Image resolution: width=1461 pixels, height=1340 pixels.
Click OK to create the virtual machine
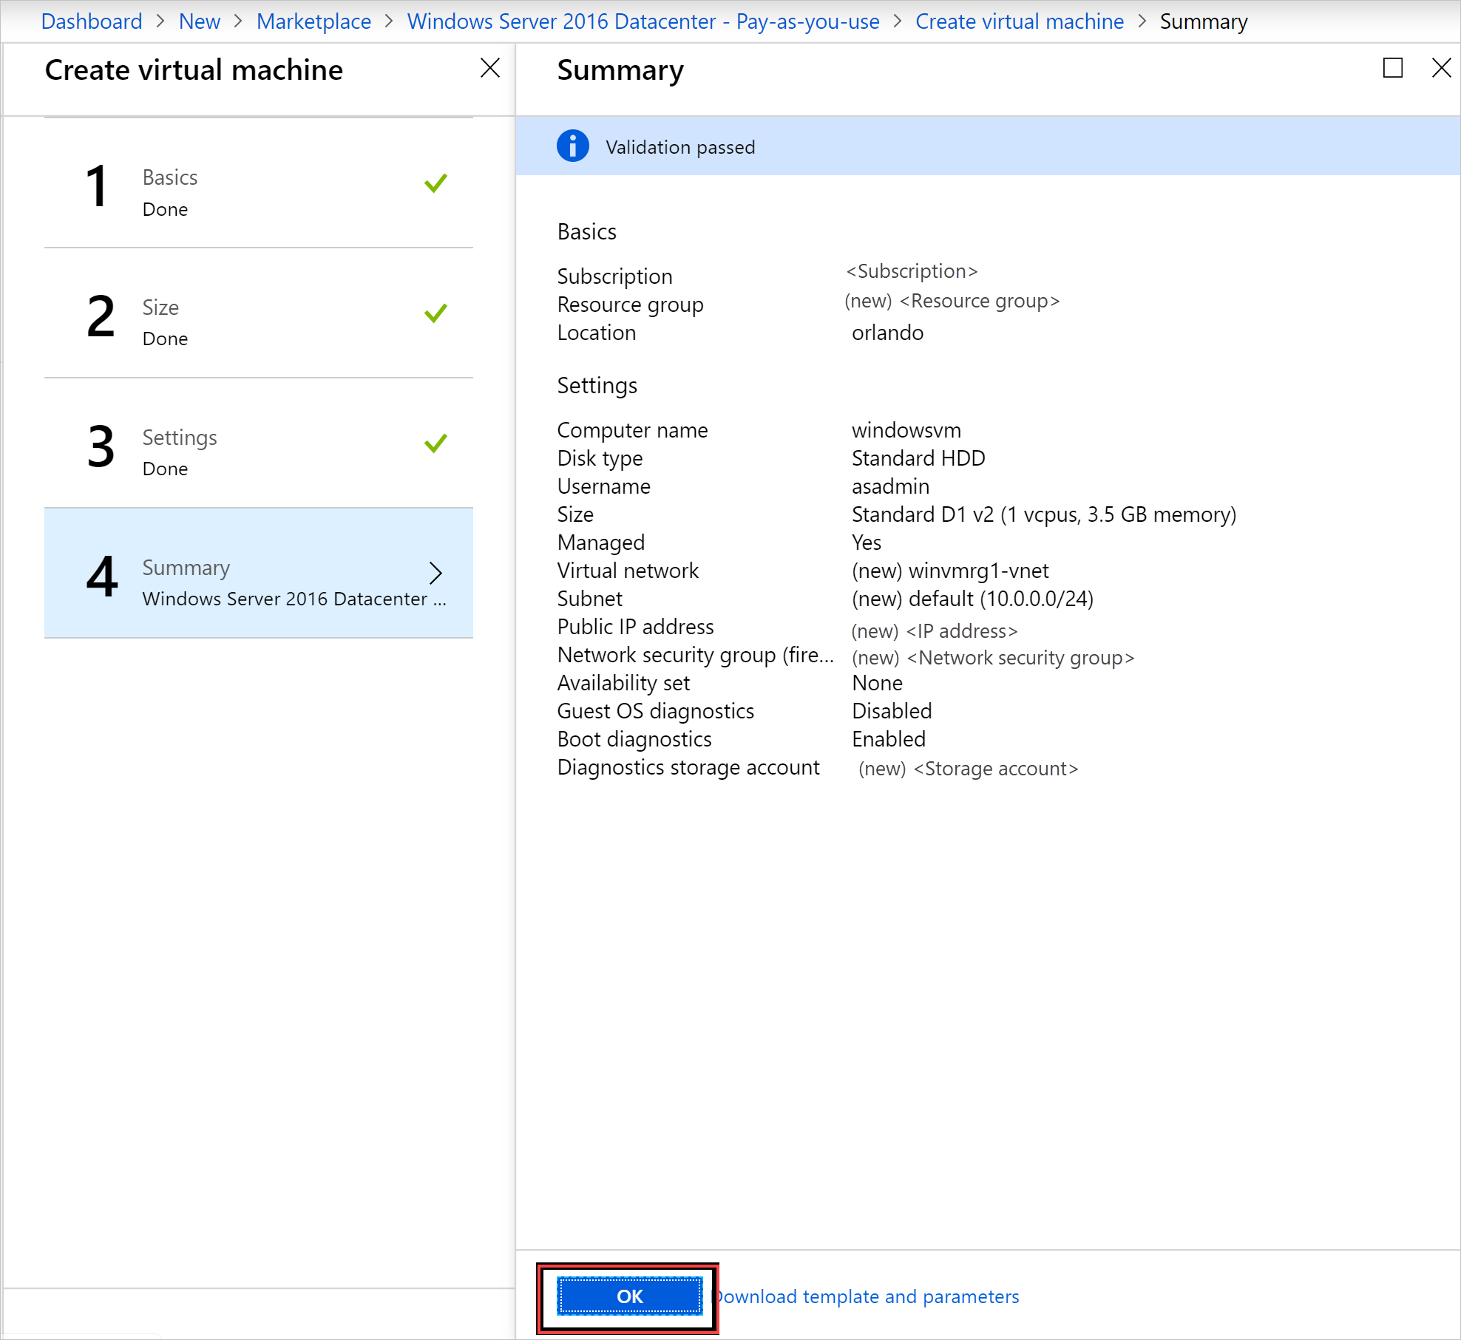point(626,1296)
